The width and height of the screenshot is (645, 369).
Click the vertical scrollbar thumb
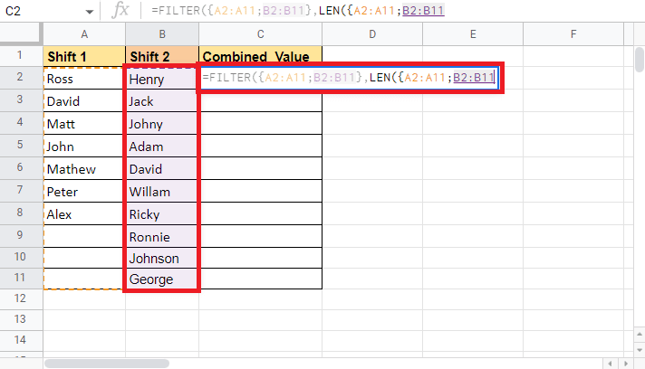click(640, 60)
